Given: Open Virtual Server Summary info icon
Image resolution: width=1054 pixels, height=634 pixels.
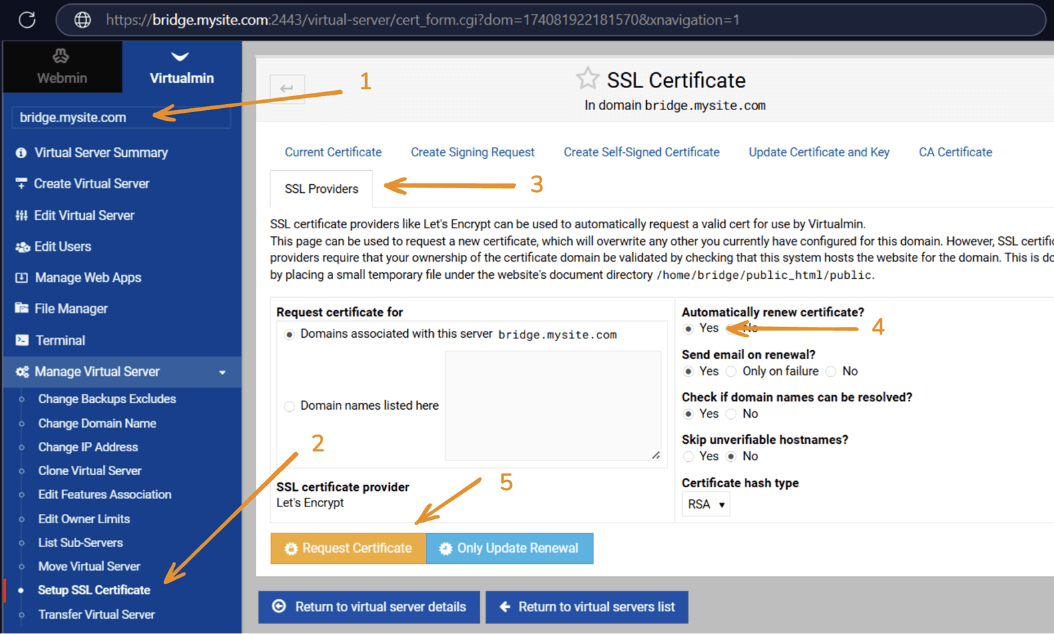Looking at the screenshot, I should coord(21,153).
